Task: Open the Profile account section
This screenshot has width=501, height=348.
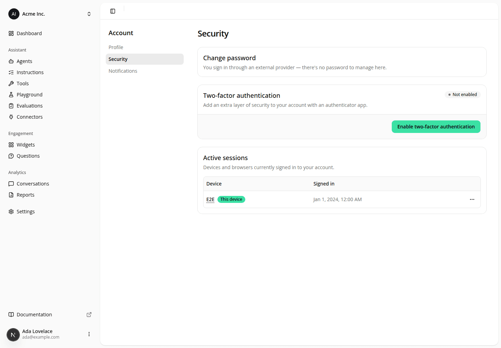Action: point(145,47)
